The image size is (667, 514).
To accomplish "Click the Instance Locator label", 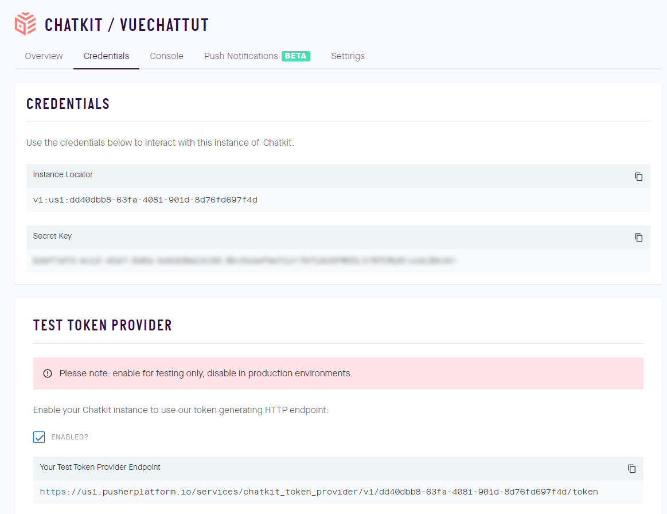I will (x=63, y=174).
